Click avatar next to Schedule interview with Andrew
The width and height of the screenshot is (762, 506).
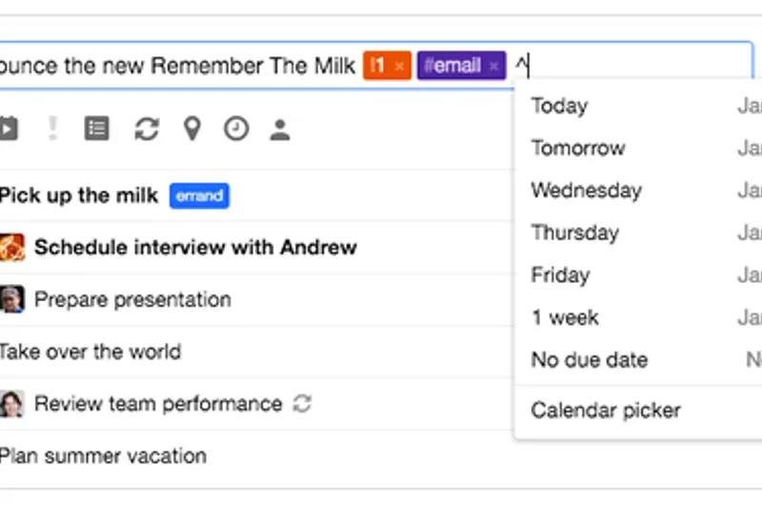pos(11,248)
